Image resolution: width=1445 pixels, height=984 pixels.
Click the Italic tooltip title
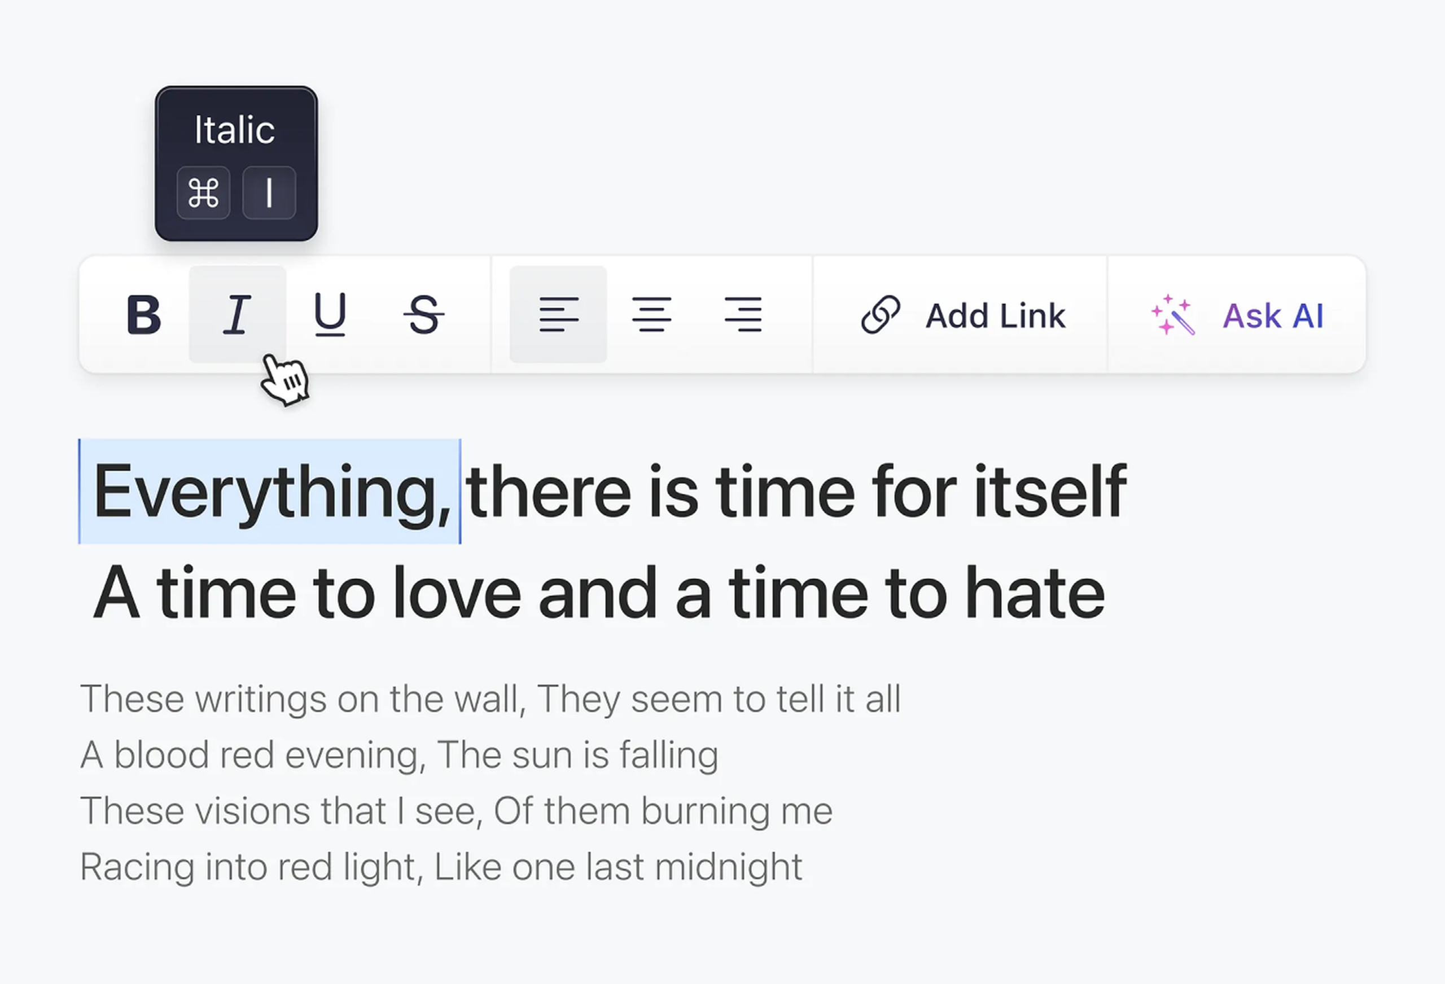tap(234, 130)
